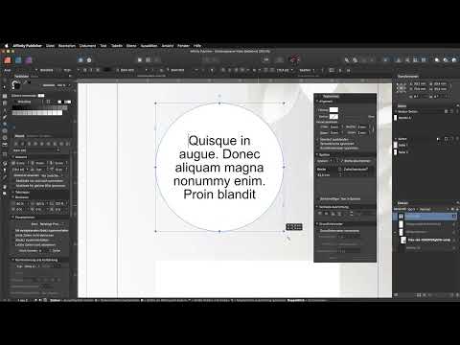Toggle visibility of the bottom layer row
This screenshot has width=460, height=345.
click(x=454, y=247)
